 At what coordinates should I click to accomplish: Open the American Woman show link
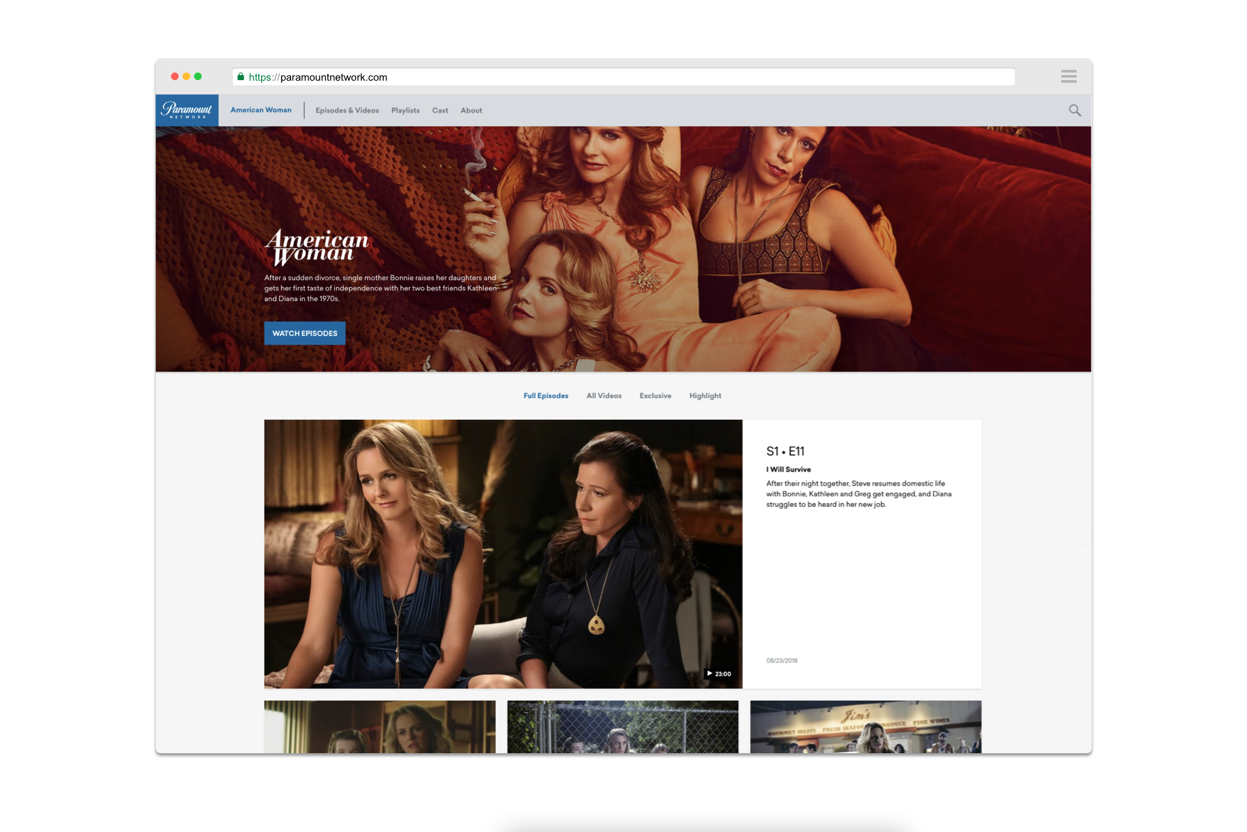click(260, 110)
